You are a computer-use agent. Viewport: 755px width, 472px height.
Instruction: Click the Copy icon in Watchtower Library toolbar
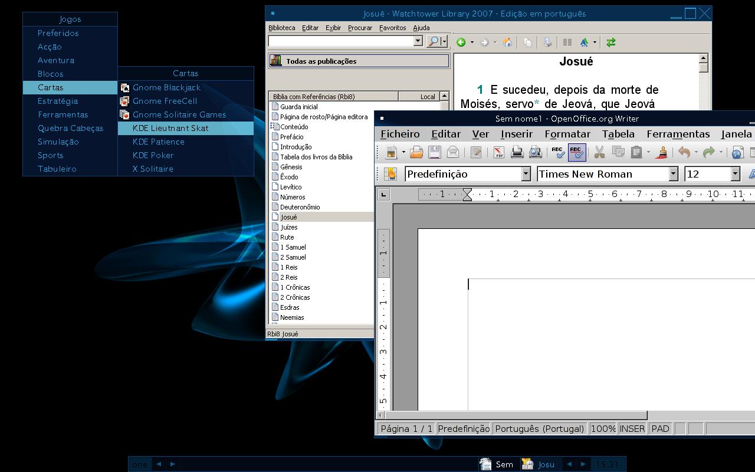527,42
